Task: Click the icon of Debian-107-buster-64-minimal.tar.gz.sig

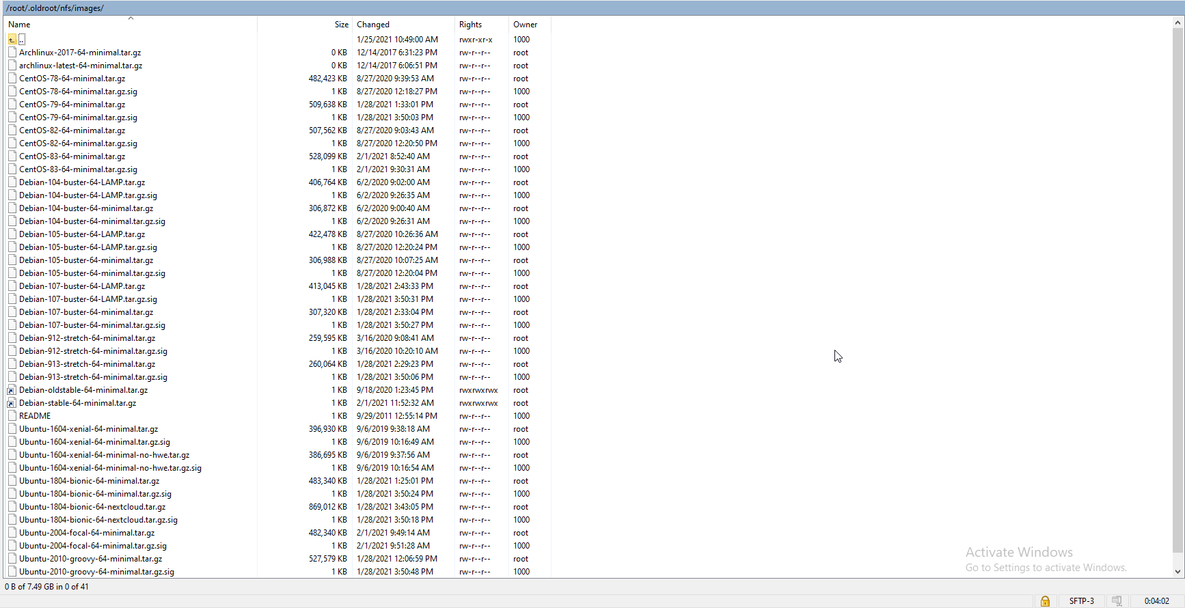Action: 12,325
